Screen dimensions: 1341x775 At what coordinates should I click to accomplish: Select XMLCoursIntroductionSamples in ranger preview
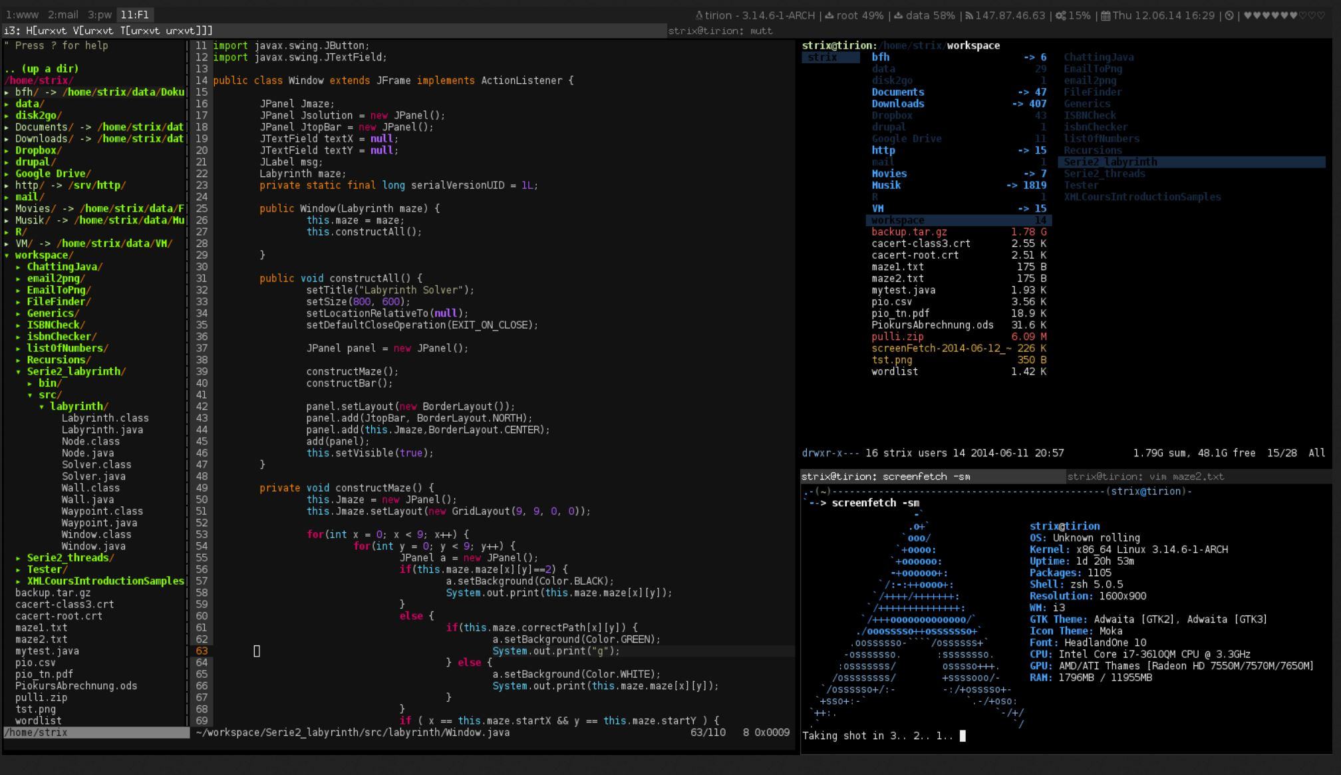point(1142,197)
